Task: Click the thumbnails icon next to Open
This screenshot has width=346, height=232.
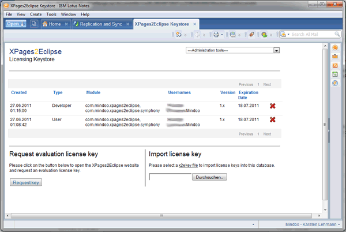Action: click(x=34, y=24)
